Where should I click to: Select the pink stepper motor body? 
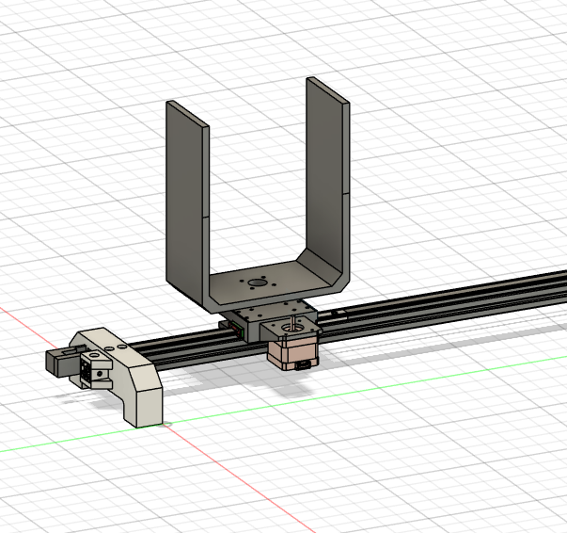click(x=292, y=353)
